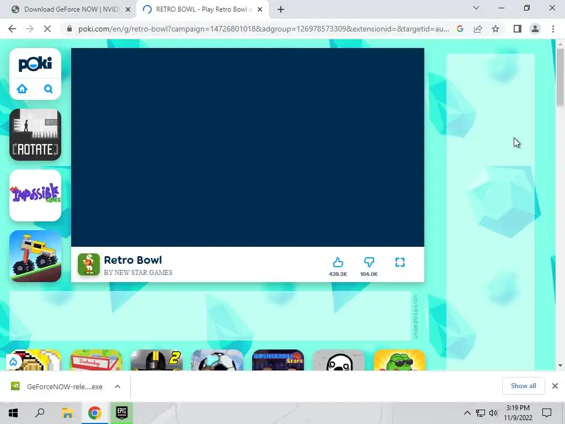Viewport: 565px width, 424px height.
Task: Switch to Download GeForce NOW tab
Action: click(x=71, y=9)
